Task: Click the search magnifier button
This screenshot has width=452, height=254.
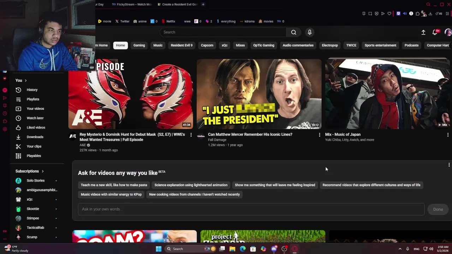Action: pyautogui.click(x=293, y=32)
